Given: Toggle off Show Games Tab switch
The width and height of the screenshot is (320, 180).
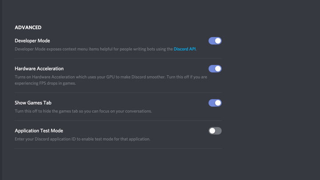Looking at the screenshot, I should 215,103.
